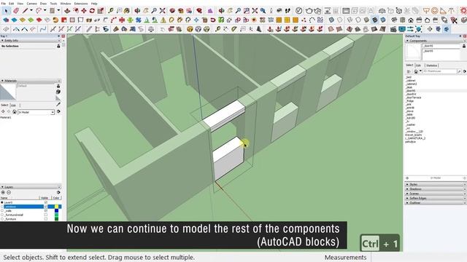Switch to the Materials Edit tab
The image size is (467, 262).
pos(13,105)
